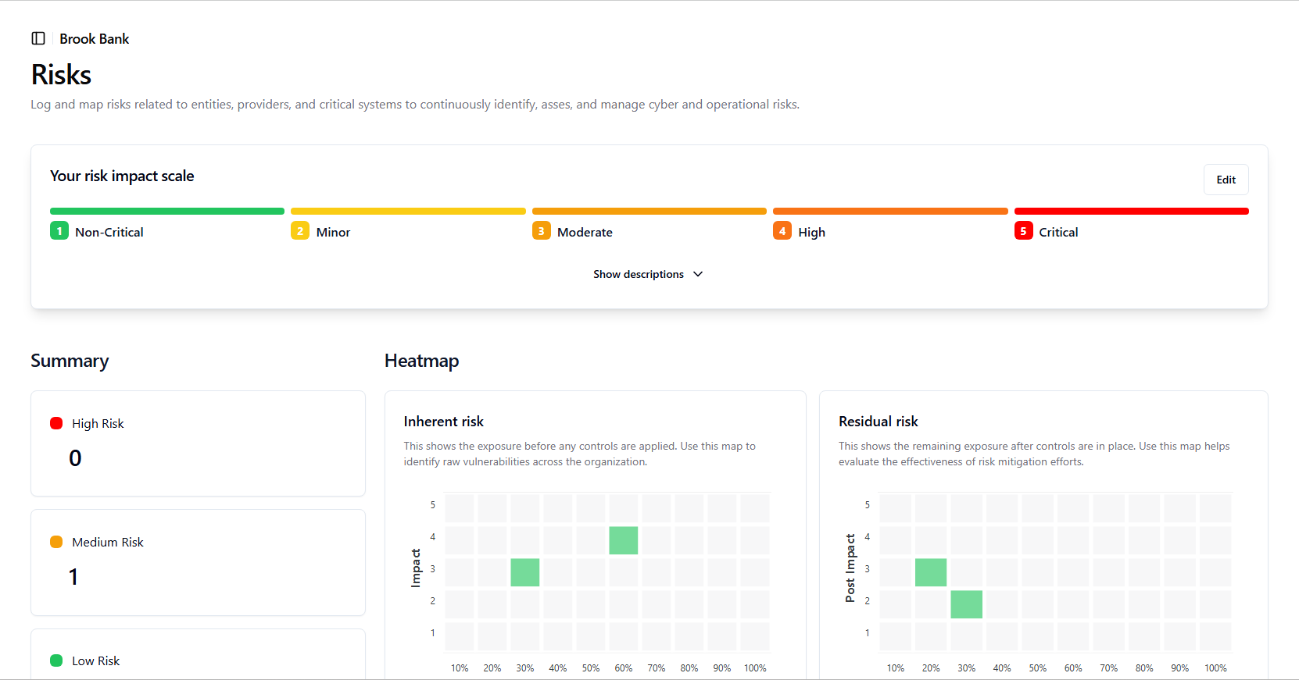
Task: Click the Edit button for risk scale
Action: click(1226, 180)
